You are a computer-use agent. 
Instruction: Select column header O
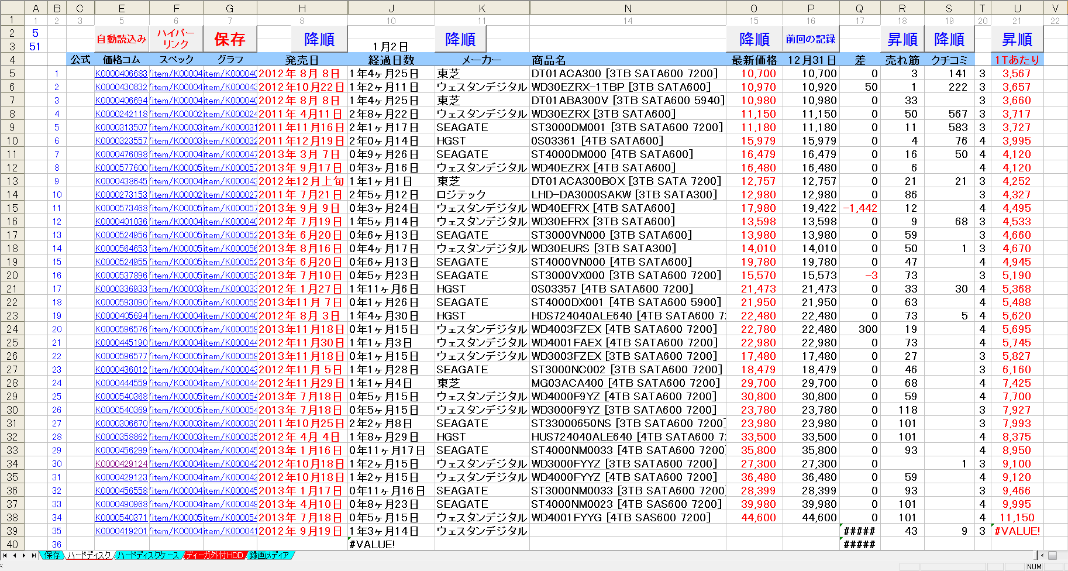(x=754, y=8)
